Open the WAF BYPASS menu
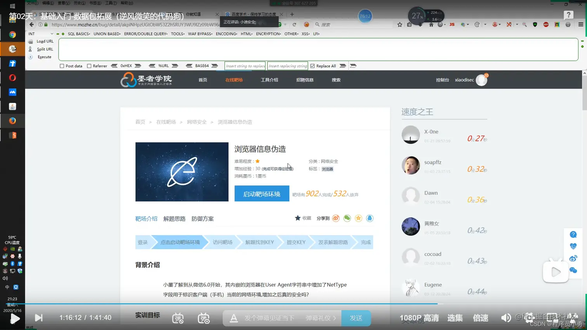This screenshot has height=330, width=587. coord(200,34)
